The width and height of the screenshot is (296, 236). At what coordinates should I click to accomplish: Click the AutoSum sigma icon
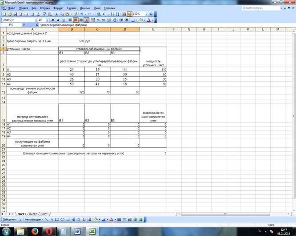click(104, 14)
